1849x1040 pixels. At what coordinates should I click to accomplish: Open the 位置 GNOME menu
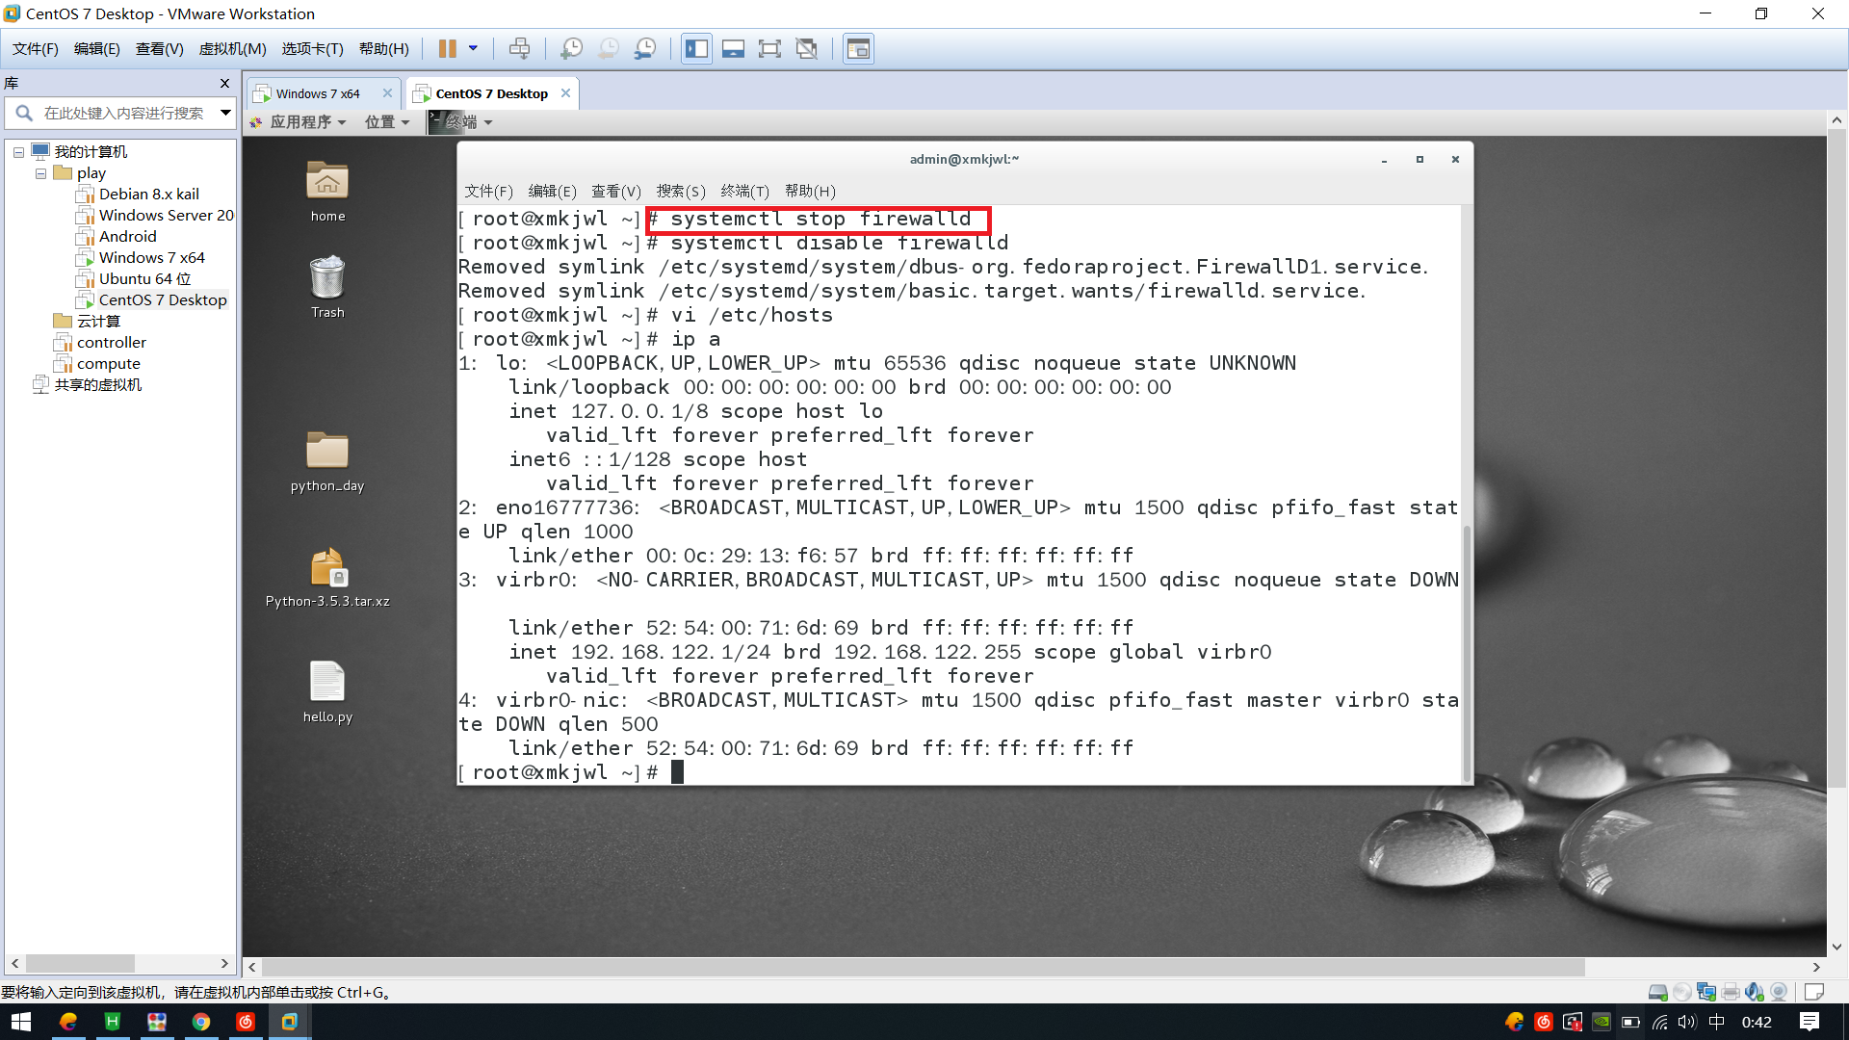click(x=386, y=122)
